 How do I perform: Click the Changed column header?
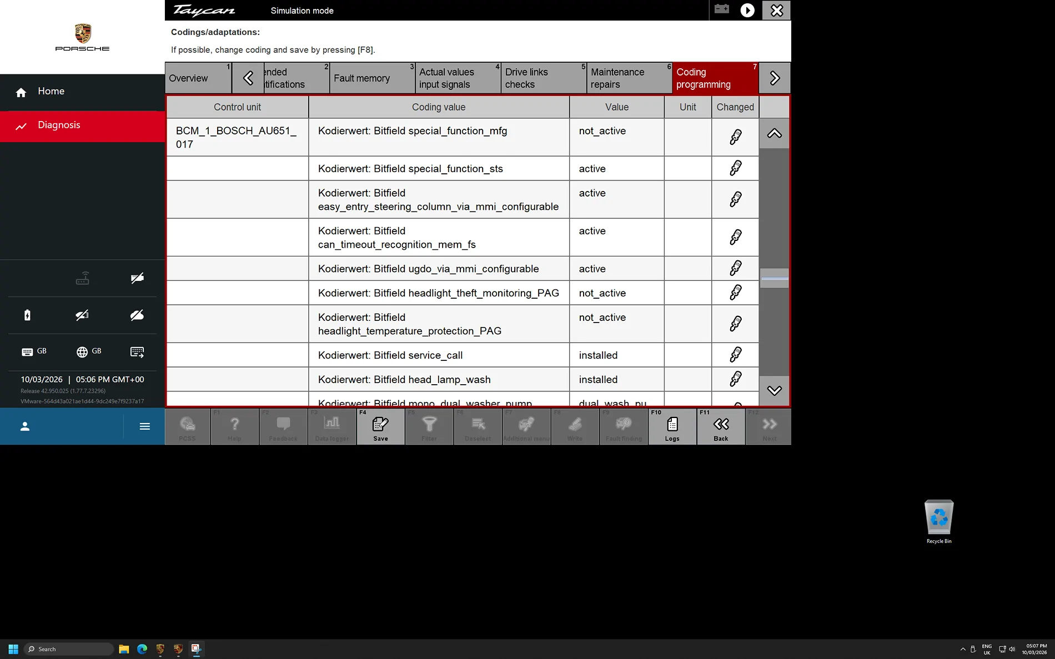(x=735, y=107)
